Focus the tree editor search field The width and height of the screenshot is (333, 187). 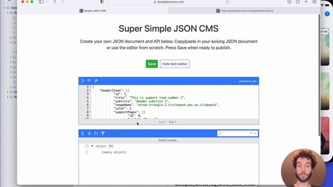click(235, 133)
